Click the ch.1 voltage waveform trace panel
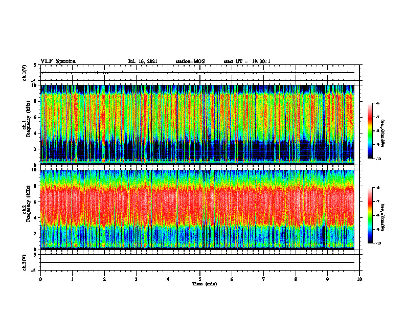This screenshot has height=313, width=405. pos(199,73)
